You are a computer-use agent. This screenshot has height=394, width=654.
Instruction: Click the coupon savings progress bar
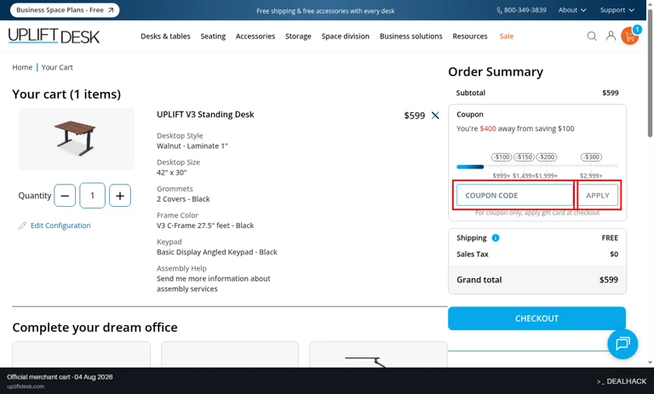click(x=537, y=167)
